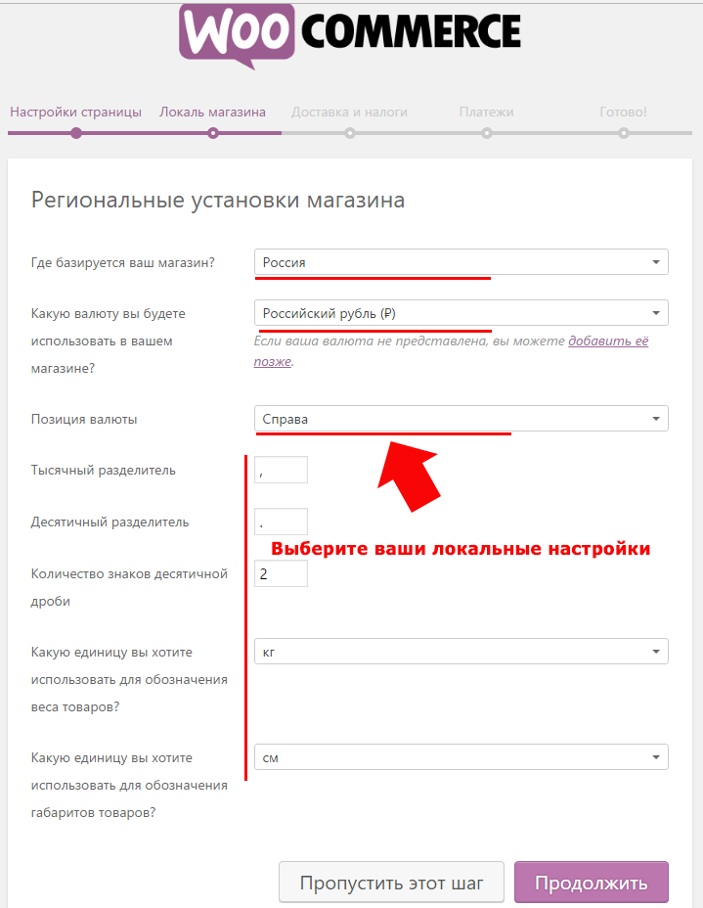Open the currency dropdown showing Российский рубль
The height and width of the screenshot is (908, 703).
pyautogui.click(x=461, y=313)
